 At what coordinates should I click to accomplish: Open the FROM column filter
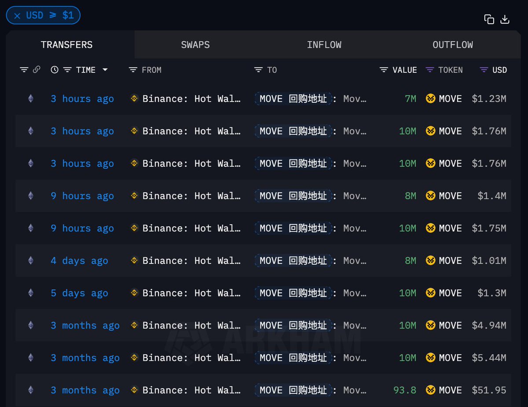click(x=133, y=70)
